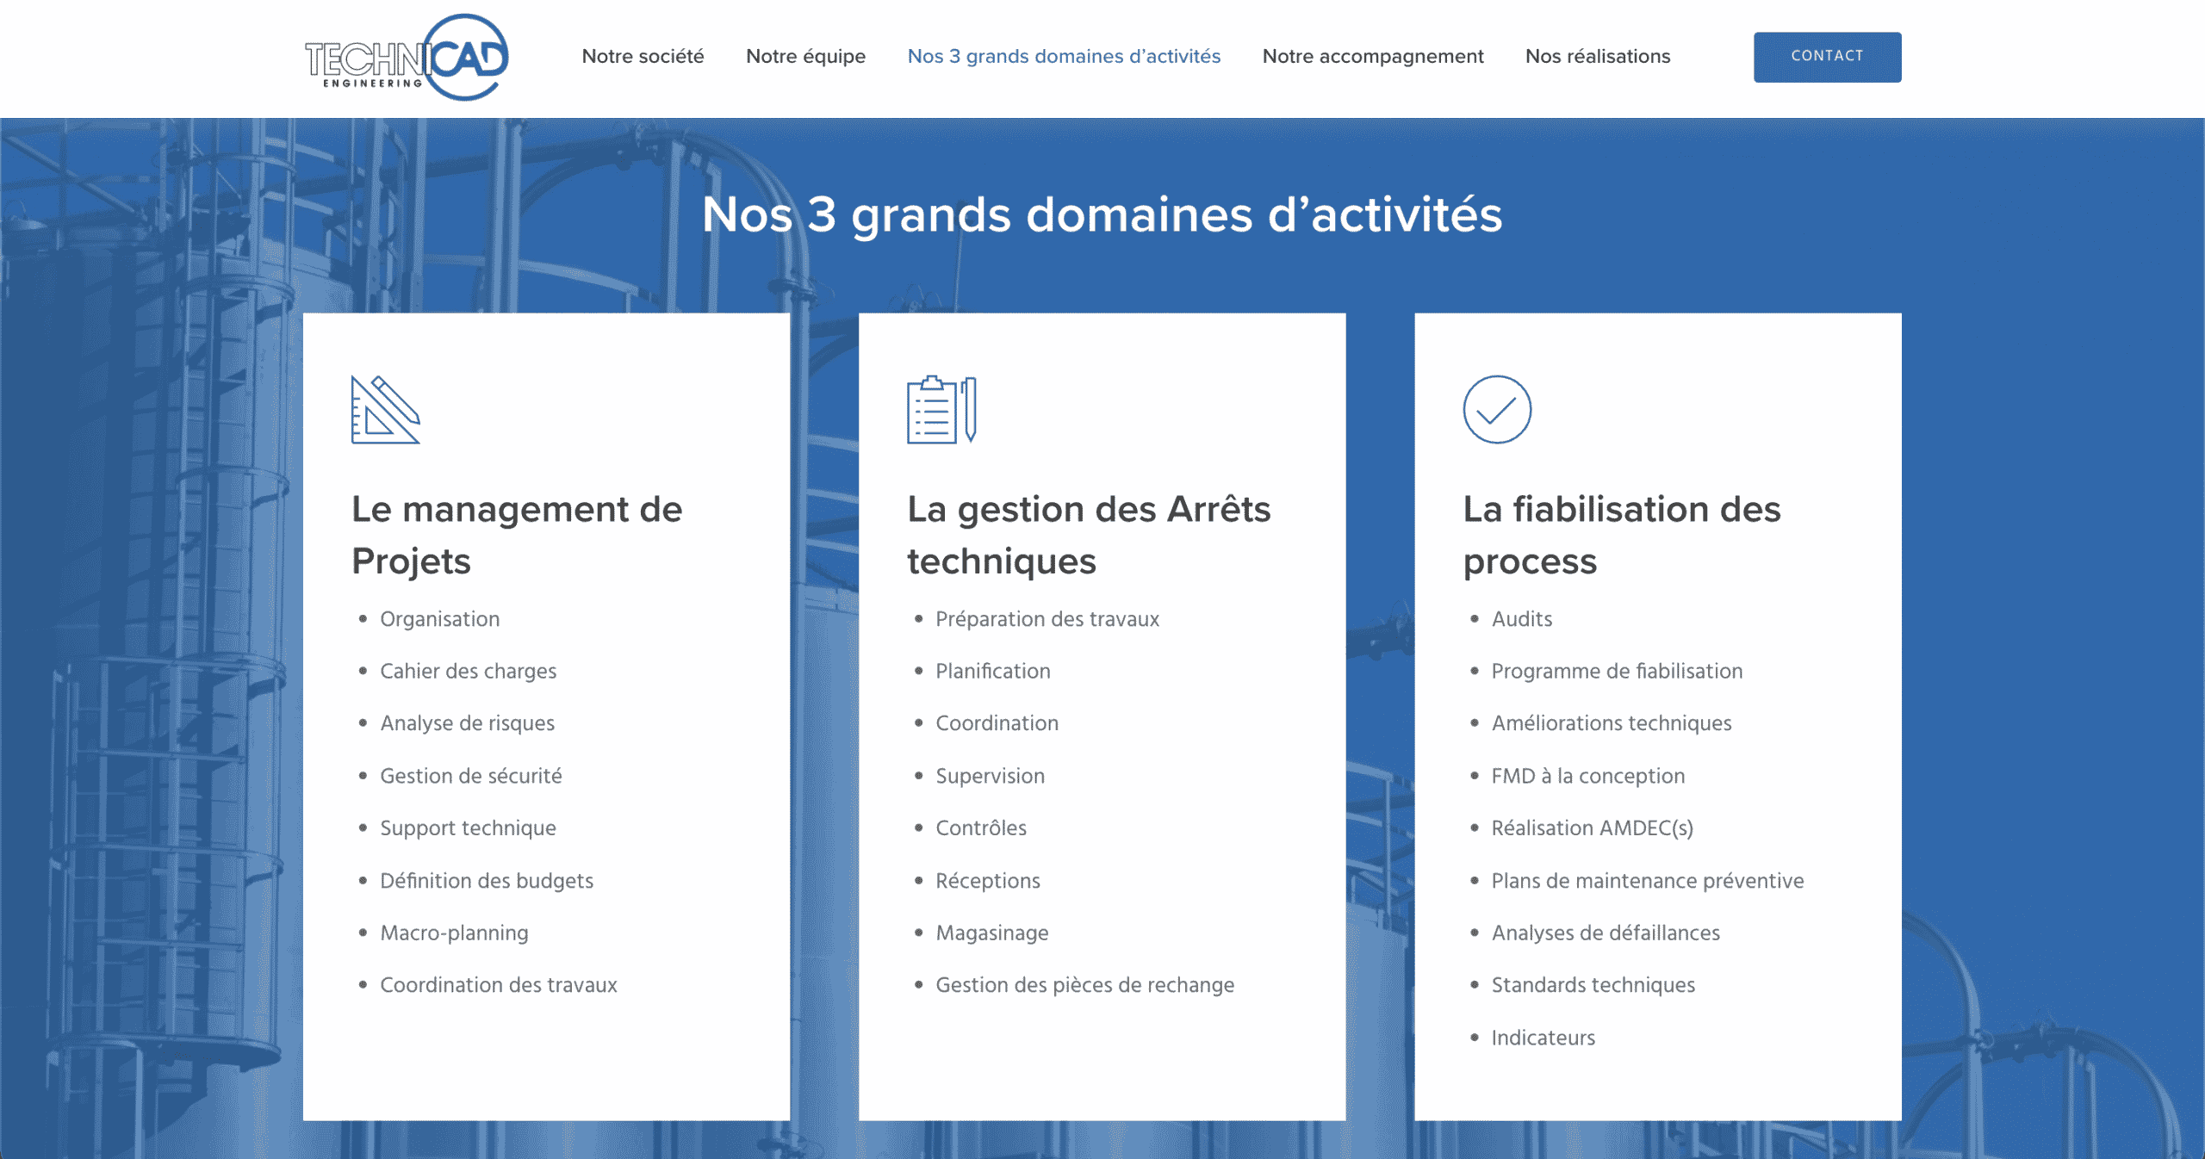The height and width of the screenshot is (1159, 2205).
Task: Click La fiabilisation des process heading
Action: 1621,534
